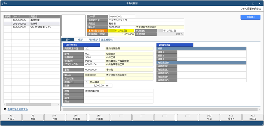264x126 pixels.
Task: Switch to the 基本 tab
Action: tap(68, 40)
